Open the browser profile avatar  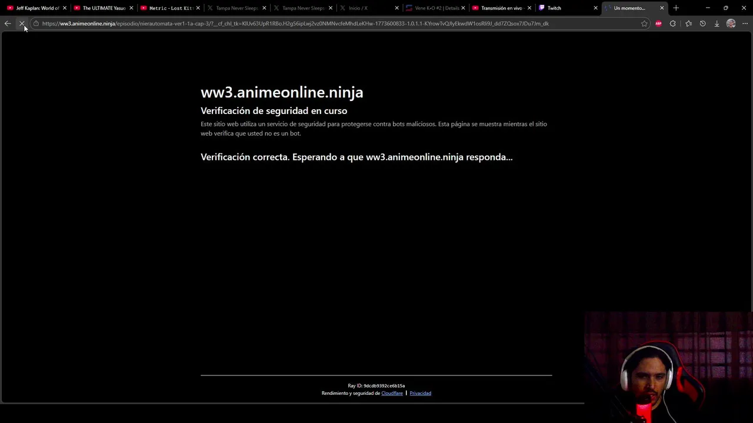(731, 23)
